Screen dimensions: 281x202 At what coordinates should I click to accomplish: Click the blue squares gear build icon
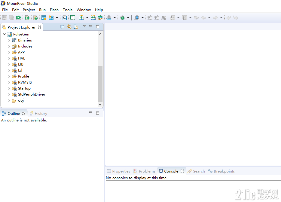[x=51, y=18]
